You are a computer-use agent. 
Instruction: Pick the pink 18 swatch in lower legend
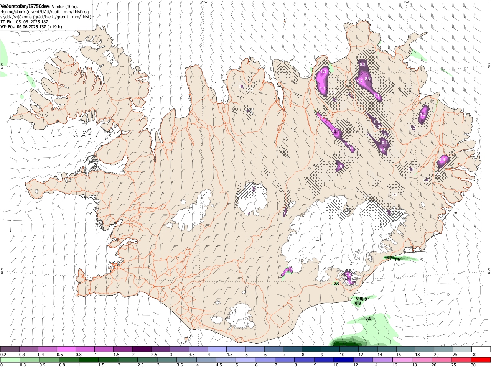[422, 360]
